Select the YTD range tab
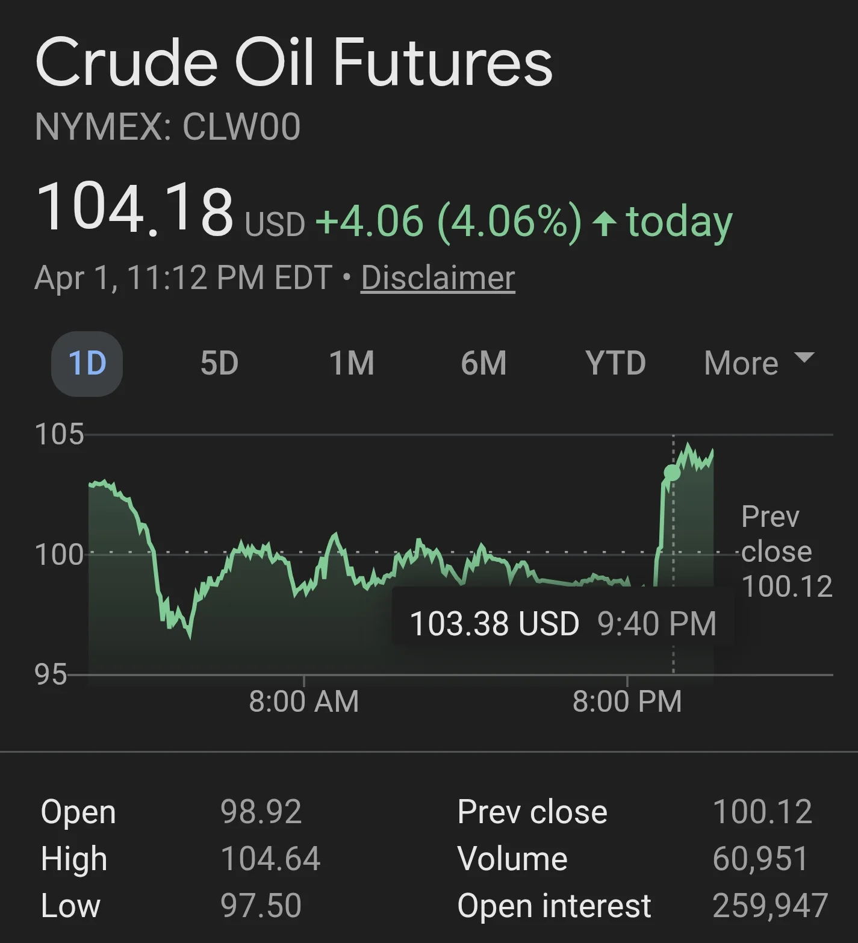 point(615,364)
